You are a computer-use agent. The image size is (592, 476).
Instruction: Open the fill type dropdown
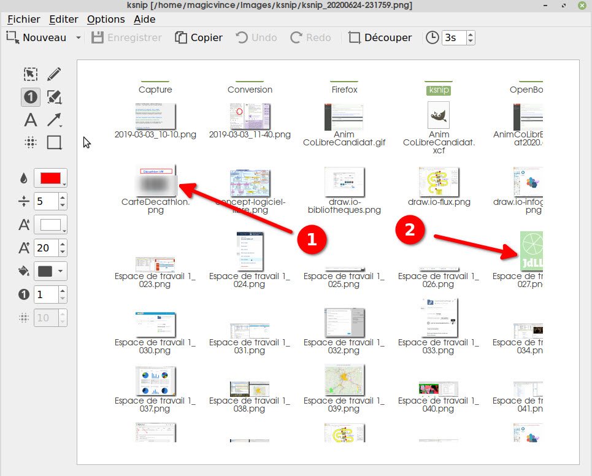click(x=50, y=271)
